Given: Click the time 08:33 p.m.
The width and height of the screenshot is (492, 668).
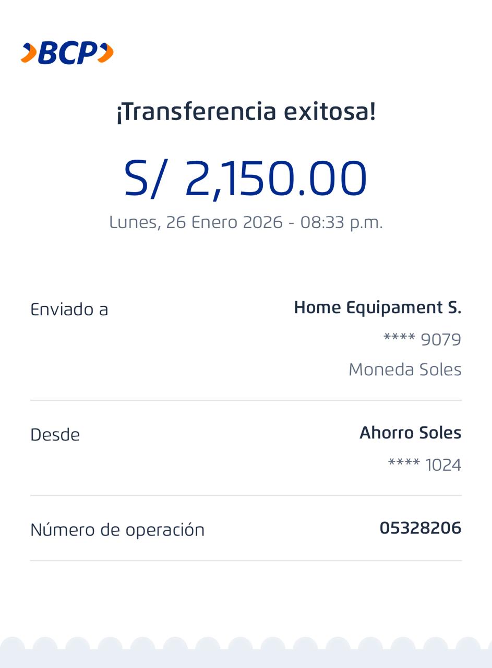Looking at the screenshot, I should 341,222.
